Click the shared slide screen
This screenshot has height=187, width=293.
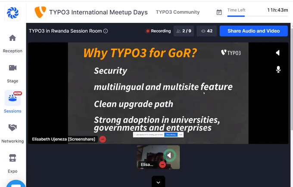(x=158, y=93)
